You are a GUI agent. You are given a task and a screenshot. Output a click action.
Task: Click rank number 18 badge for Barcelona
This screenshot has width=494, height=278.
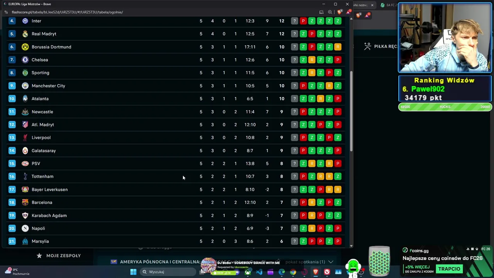pyautogui.click(x=12, y=202)
